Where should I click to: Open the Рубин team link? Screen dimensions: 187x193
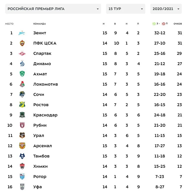pos(40,125)
